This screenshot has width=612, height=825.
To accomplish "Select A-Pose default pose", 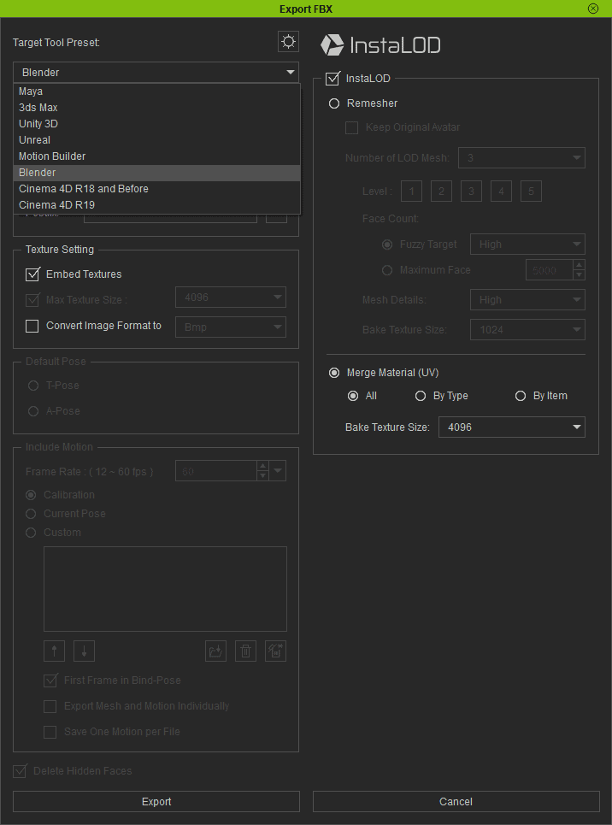I will tap(33, 411).
